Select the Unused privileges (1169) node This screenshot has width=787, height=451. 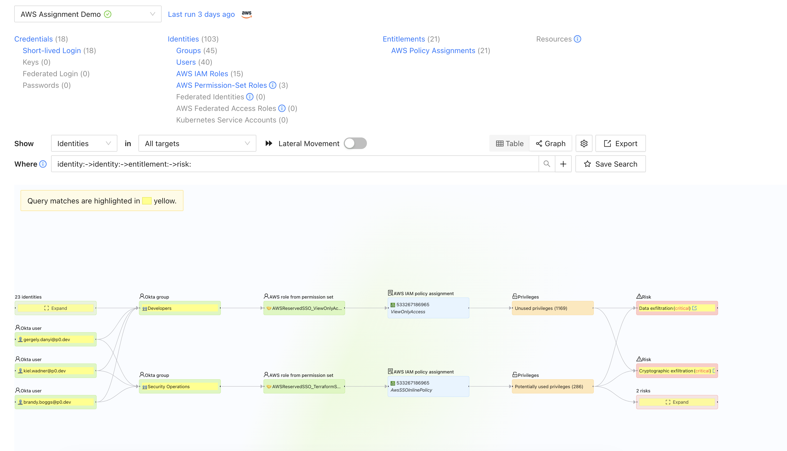click(x=553, y=308)
